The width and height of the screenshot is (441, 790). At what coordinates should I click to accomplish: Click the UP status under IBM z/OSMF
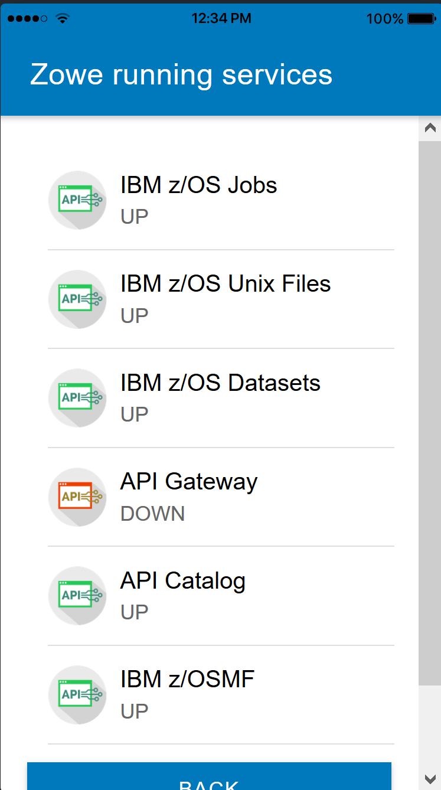(x=134, y=711)
